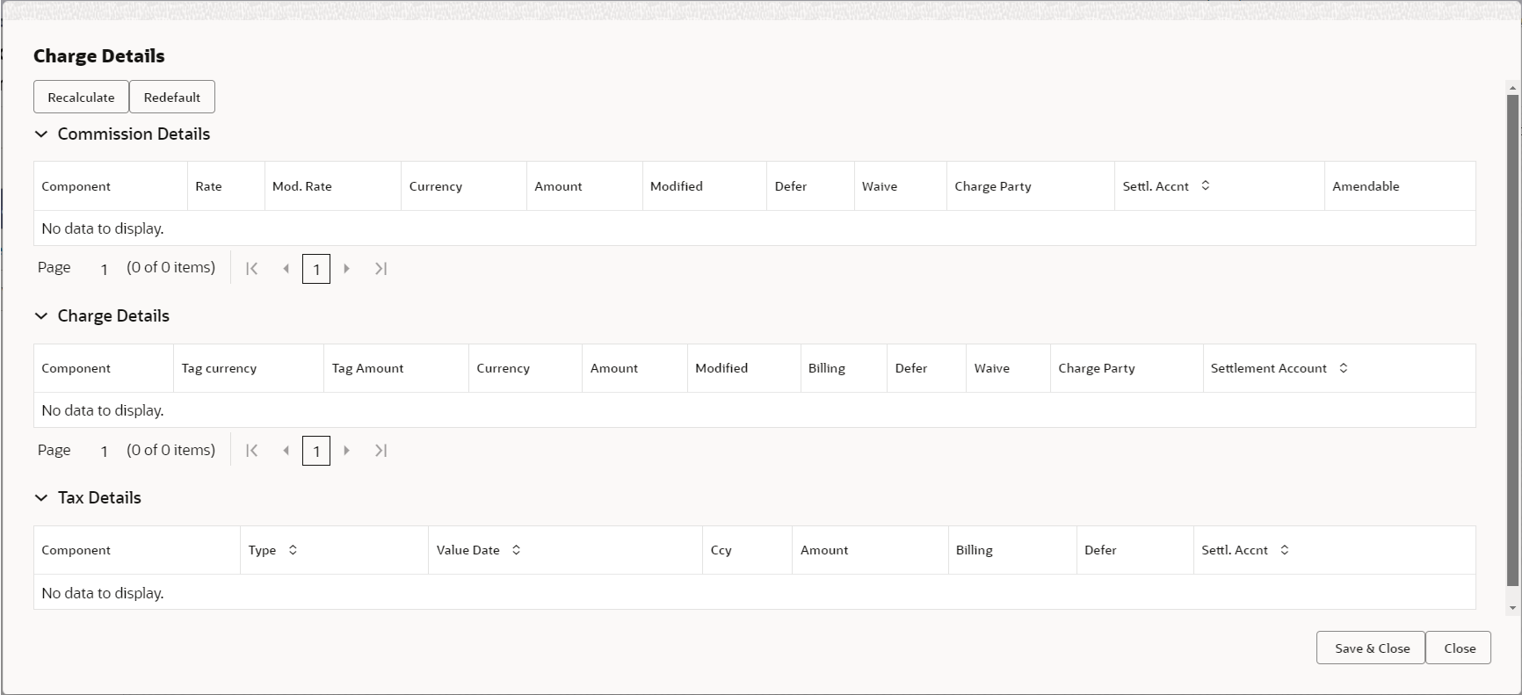Viewport: 1522px width, 695px height.
Task: Collapse the Tax Details section
Action: 41,498
